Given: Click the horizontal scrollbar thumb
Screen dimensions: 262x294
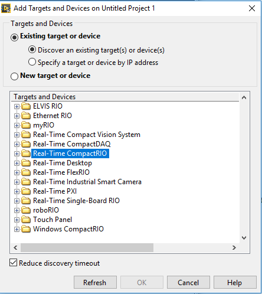Looking at the screenshot, I should [x=87, y=247].
